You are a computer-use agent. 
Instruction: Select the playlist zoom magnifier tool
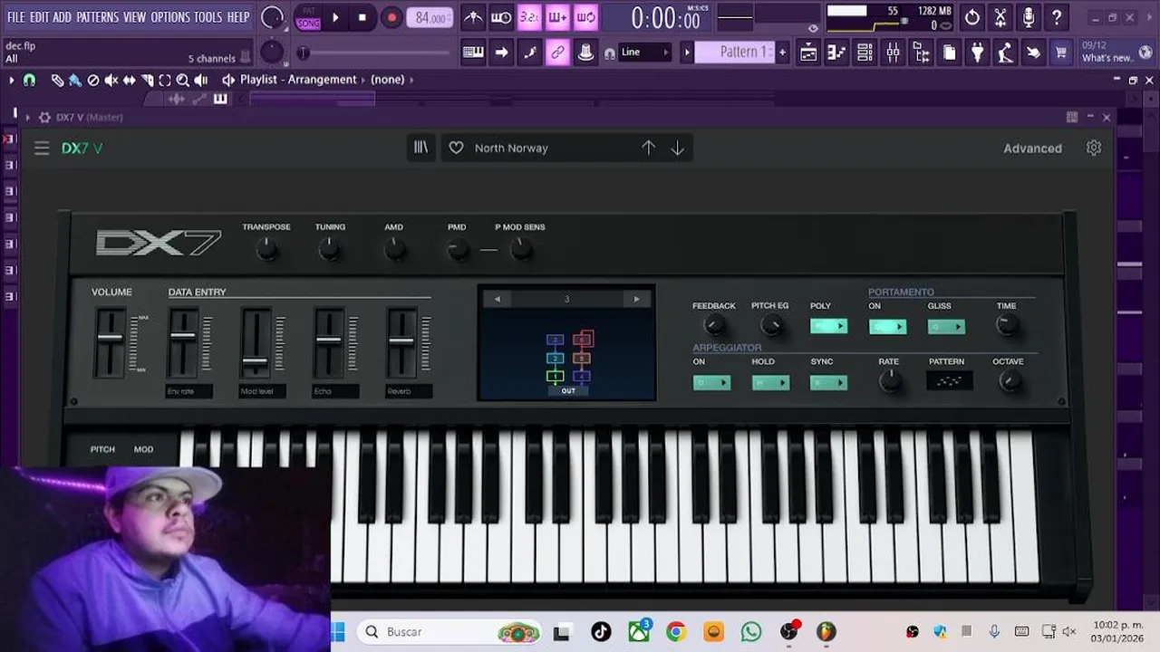(183, 80)
